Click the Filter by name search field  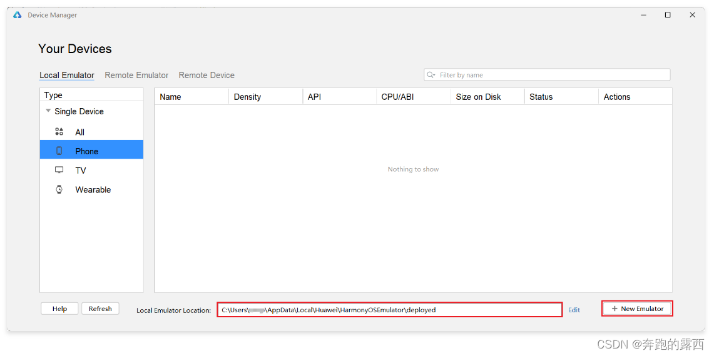click(547, 74)
